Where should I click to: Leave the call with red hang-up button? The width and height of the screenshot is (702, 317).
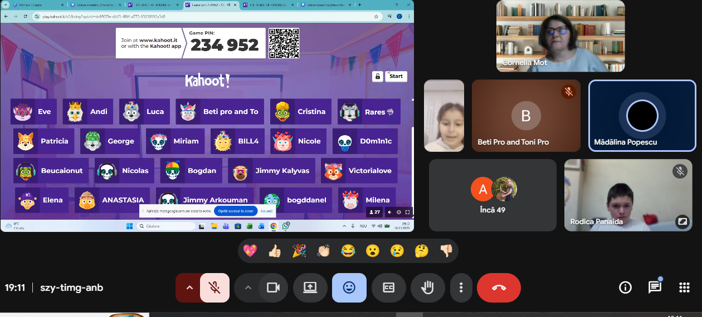pyautogui.click(x=499, y=288)
